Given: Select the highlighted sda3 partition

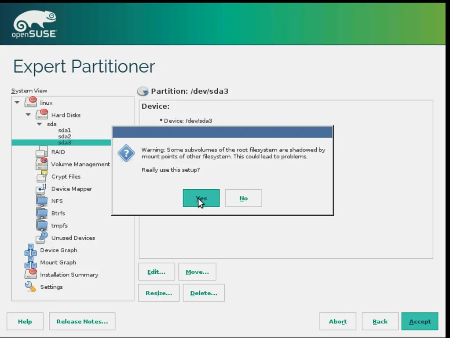Looking at the screenshot, I should [61, 143].
